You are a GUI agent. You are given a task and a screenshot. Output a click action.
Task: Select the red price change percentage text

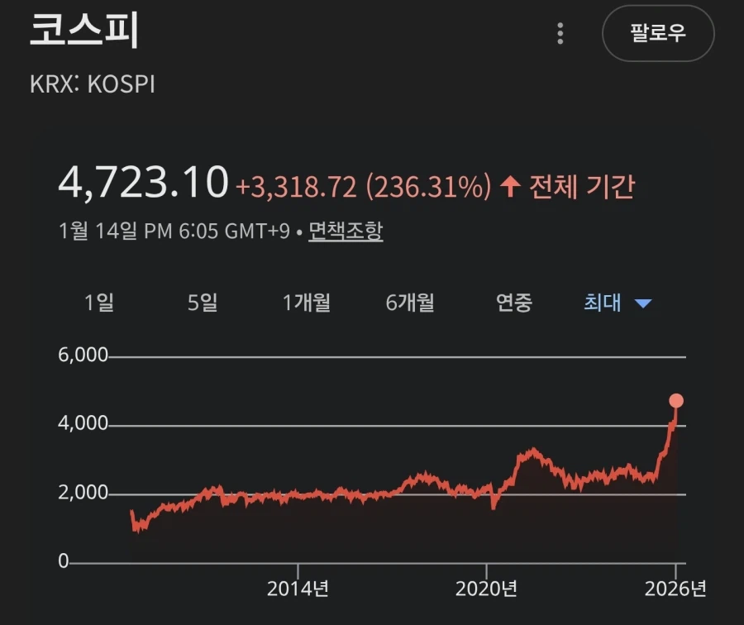point(427,187)
